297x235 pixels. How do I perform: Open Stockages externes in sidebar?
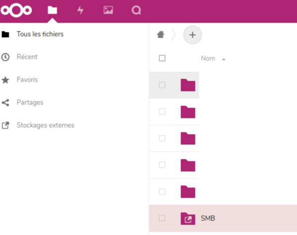tap(46, 125)
